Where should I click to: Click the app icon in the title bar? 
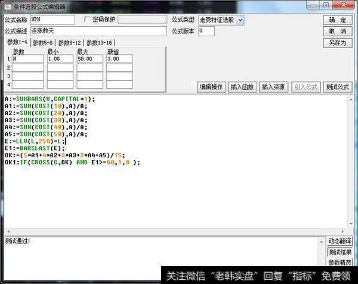point(7,6)
